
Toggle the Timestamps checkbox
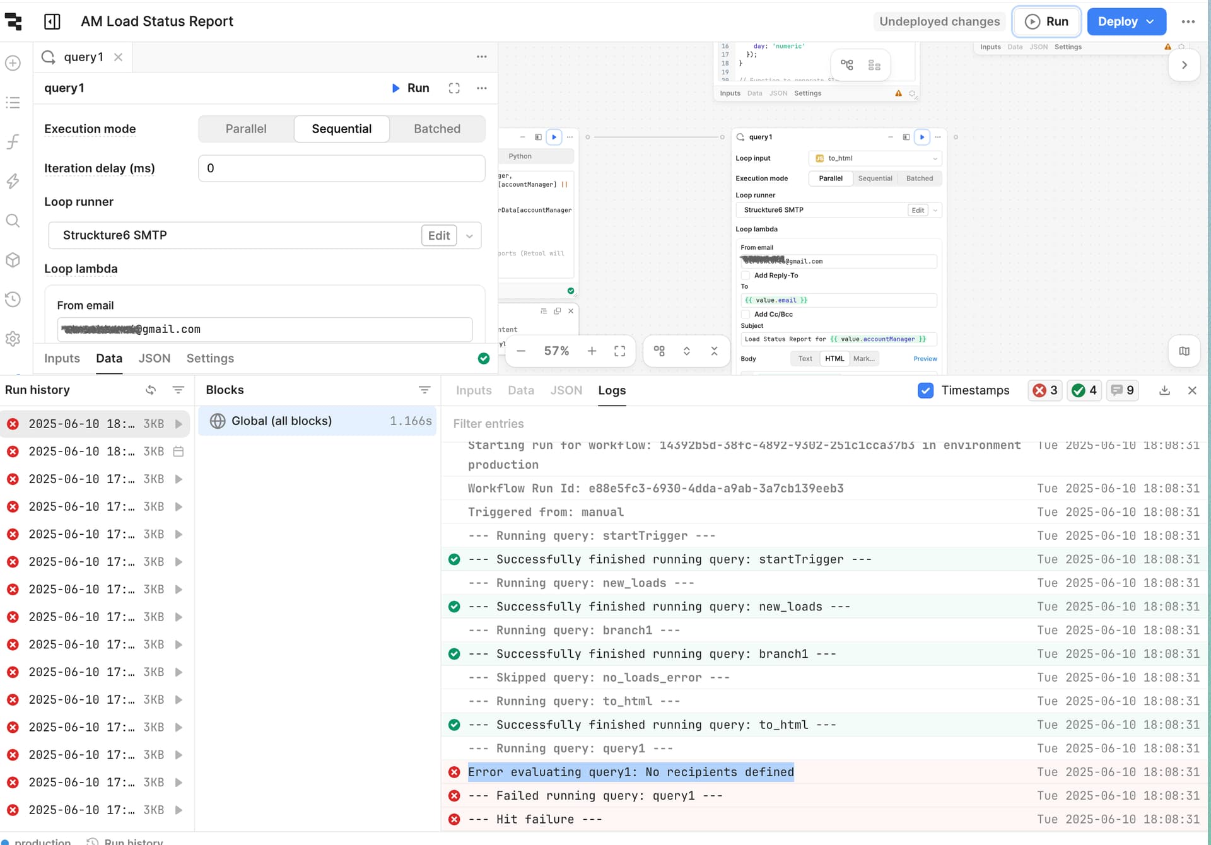[926, 390]
